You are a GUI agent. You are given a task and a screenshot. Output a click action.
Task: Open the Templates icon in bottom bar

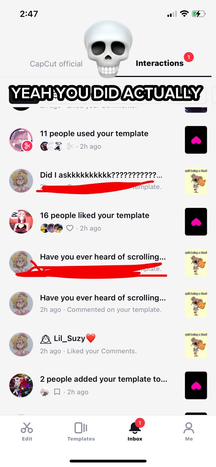tap(81, 428)
